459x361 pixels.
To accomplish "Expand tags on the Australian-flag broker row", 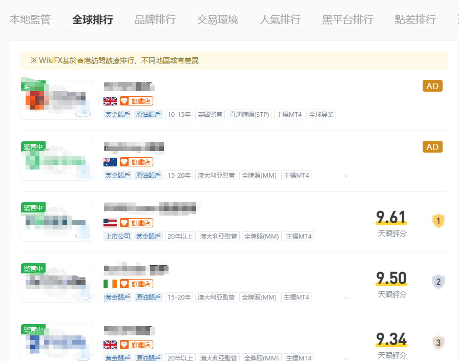I will tap(346, 176).
